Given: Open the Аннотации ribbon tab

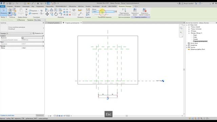Looking at the screenshot, I should [x=26, y=6].
